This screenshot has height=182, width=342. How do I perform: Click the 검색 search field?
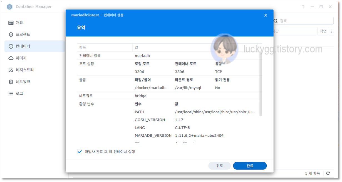click(303, 21)
